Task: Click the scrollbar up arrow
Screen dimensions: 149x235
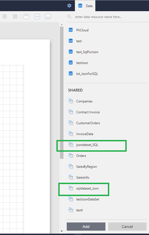Action: click(62, 25)
